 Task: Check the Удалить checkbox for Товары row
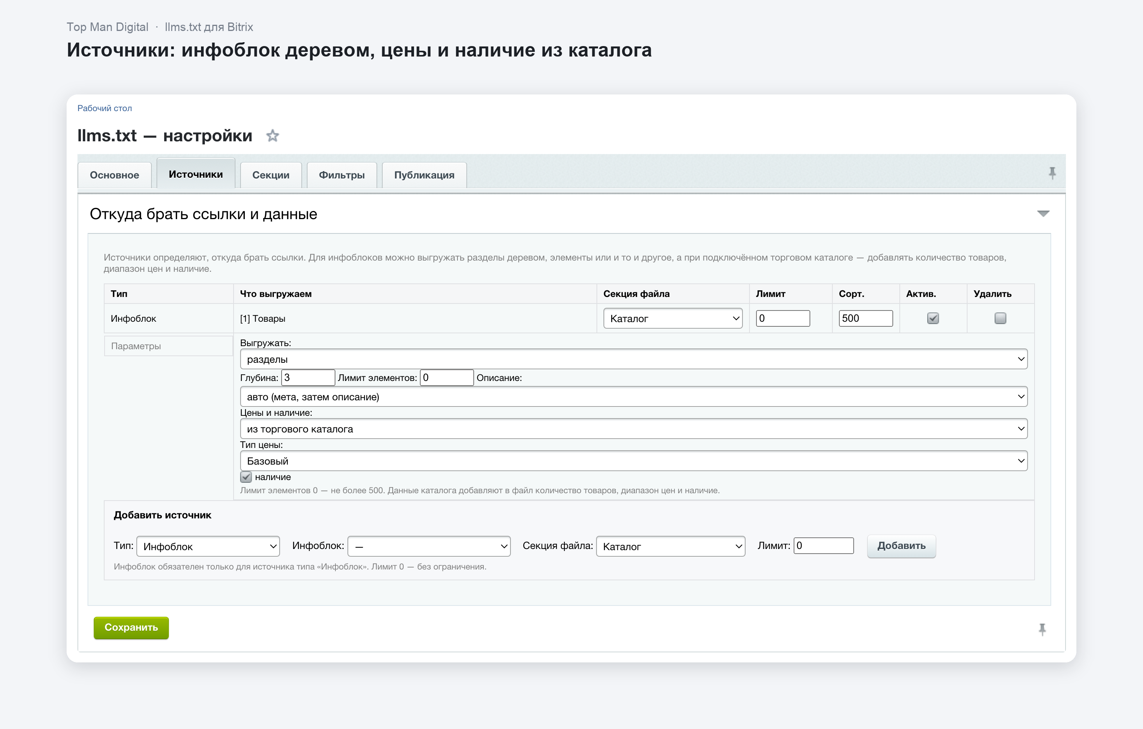coord(1000,318)
